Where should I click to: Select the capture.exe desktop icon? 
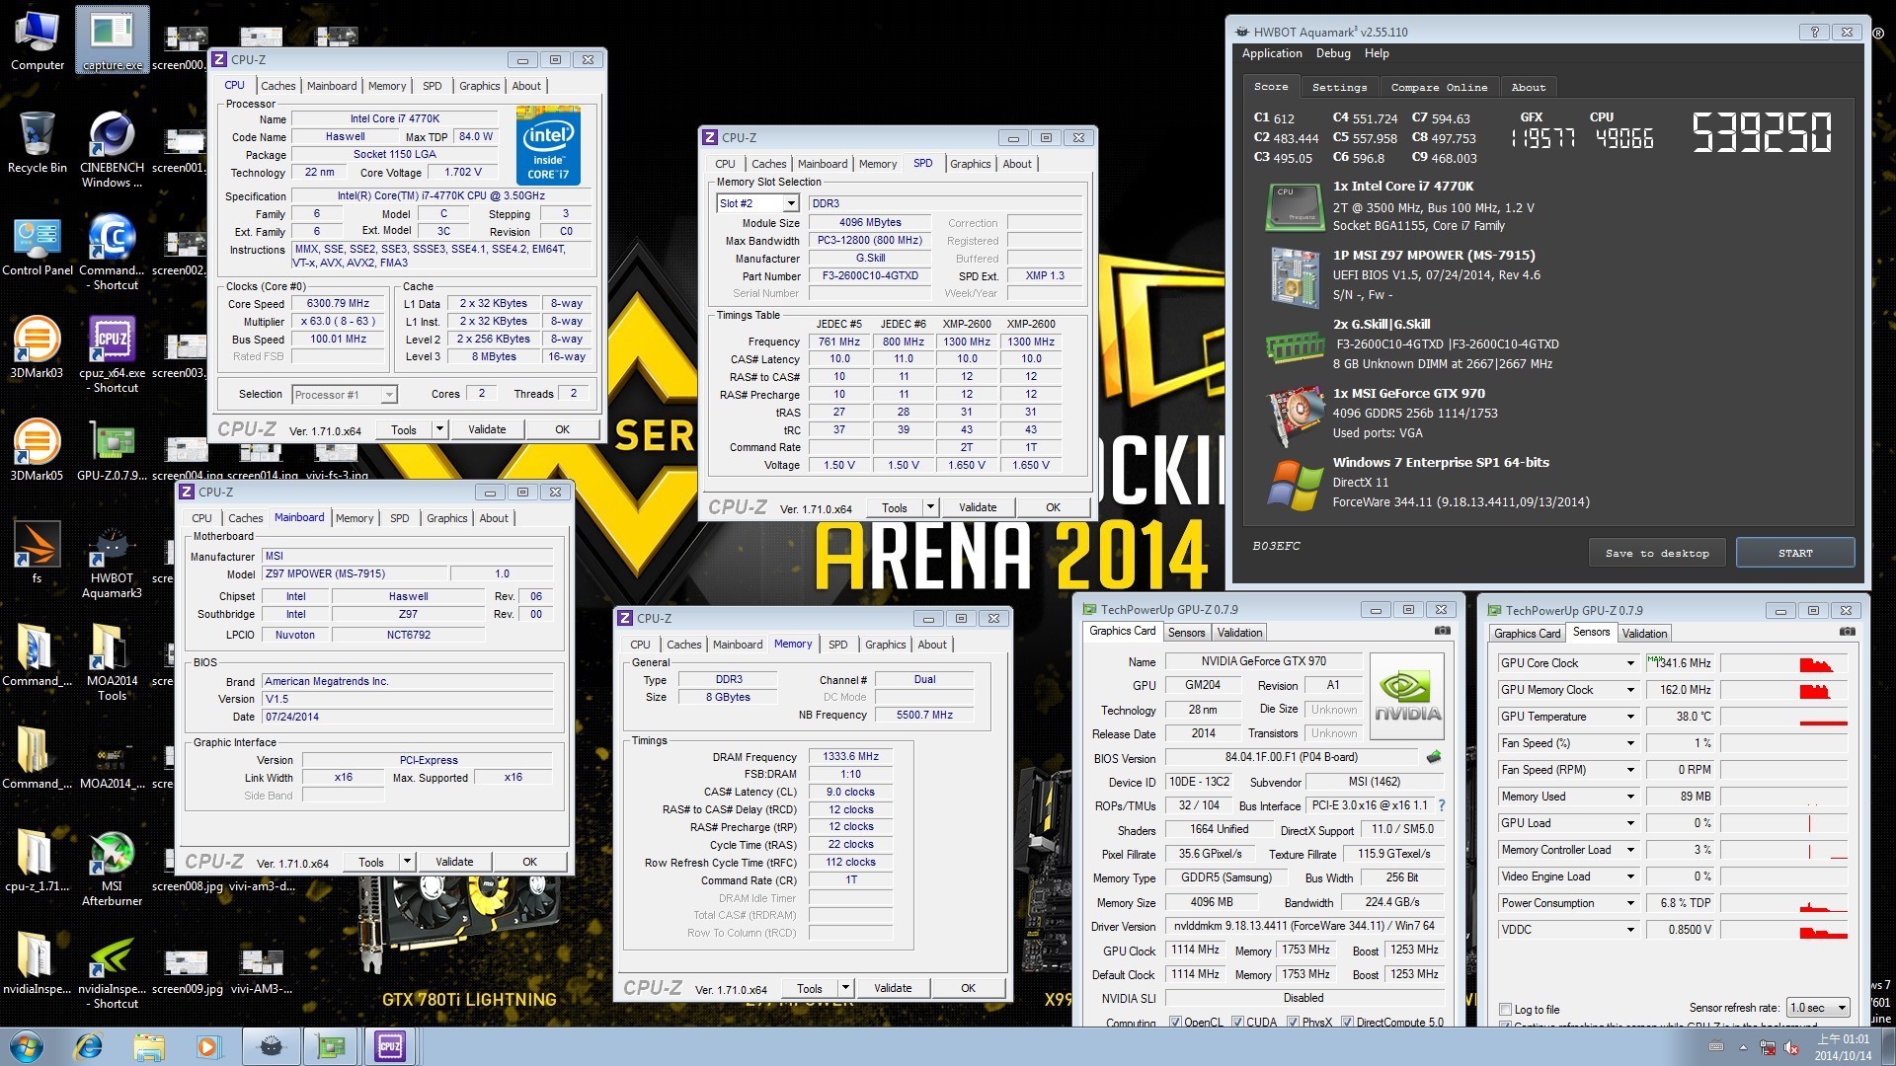pos(112,39)
